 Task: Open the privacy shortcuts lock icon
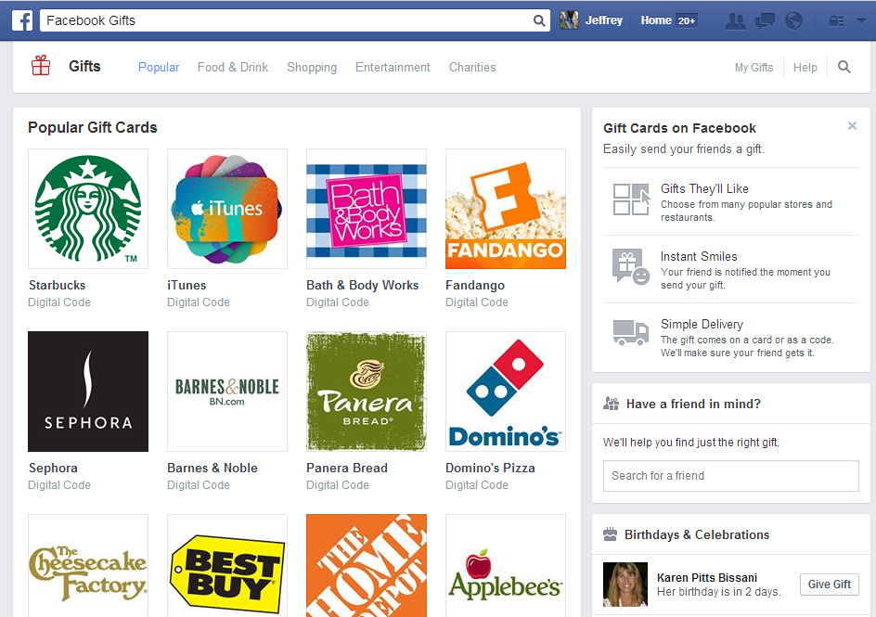tap(836, 21)
